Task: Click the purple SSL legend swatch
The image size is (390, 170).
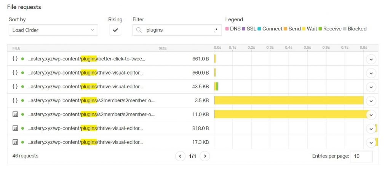Action: [x=243, y=29]
